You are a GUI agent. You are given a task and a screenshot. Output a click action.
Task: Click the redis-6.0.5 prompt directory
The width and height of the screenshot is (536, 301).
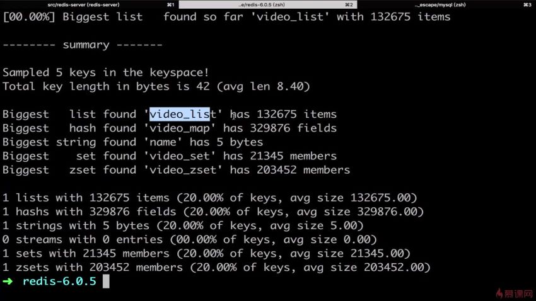click(59, 281)
